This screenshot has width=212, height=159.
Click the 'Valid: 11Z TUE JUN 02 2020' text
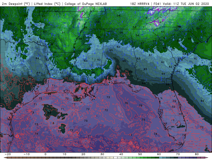(186, 4)
